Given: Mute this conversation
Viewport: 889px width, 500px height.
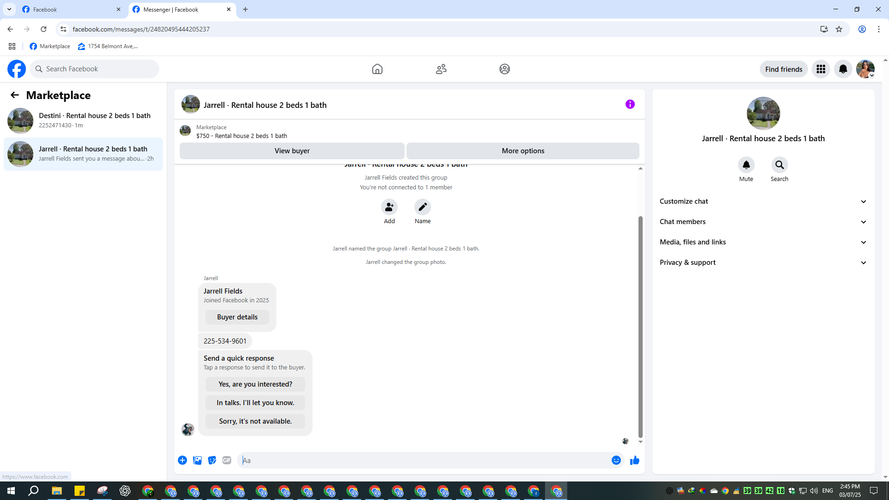Looking at the screenshot, I should point(746,165).
